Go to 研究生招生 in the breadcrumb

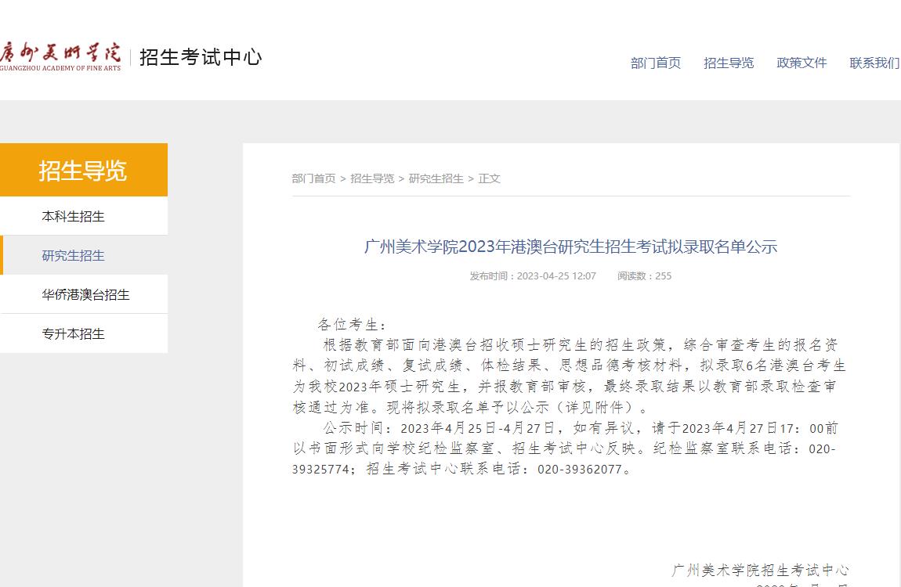coord(436,178)
